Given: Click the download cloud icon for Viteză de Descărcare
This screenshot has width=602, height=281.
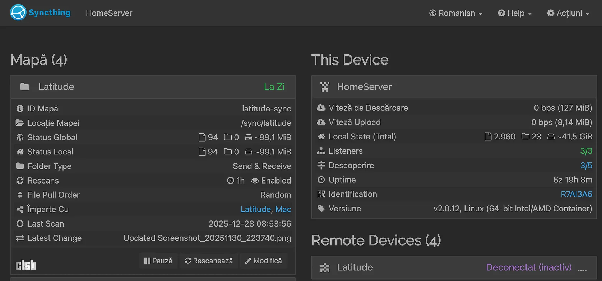Looking at the screenshot, I should [321, 108].
